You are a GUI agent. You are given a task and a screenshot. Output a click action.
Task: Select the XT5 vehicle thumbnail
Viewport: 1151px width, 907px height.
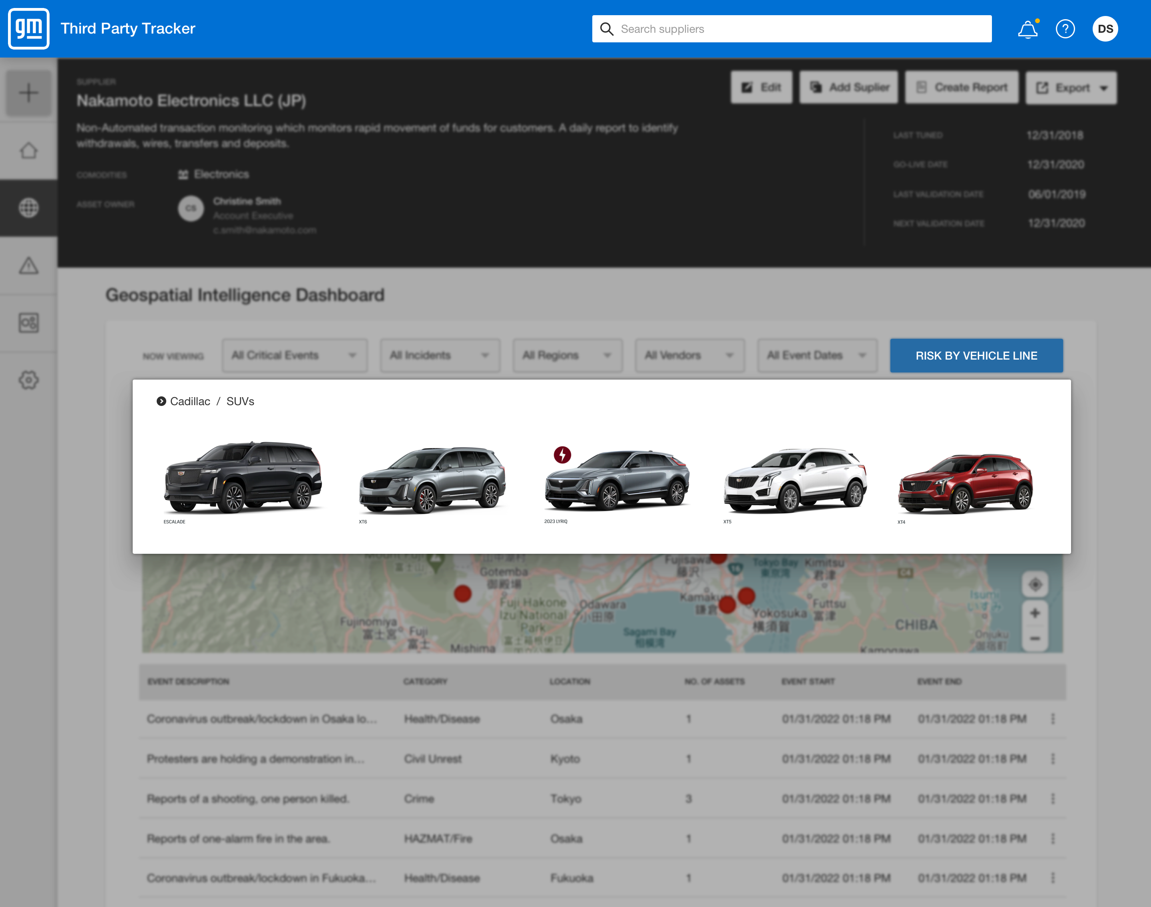(795, 481)
